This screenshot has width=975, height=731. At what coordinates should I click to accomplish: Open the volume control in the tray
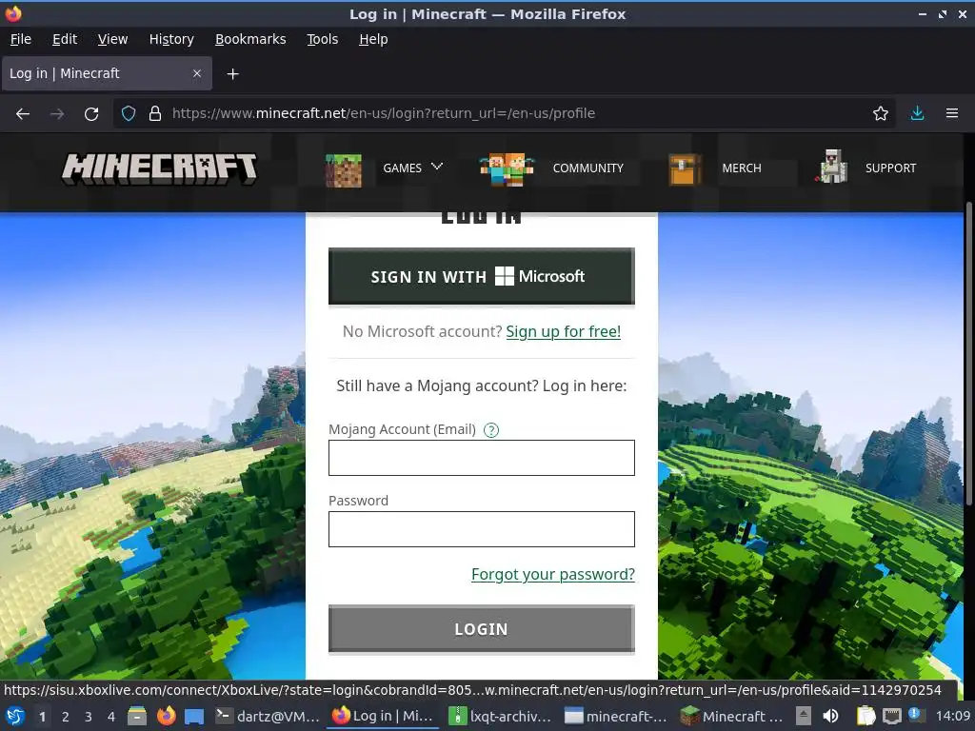coord(830,716)
